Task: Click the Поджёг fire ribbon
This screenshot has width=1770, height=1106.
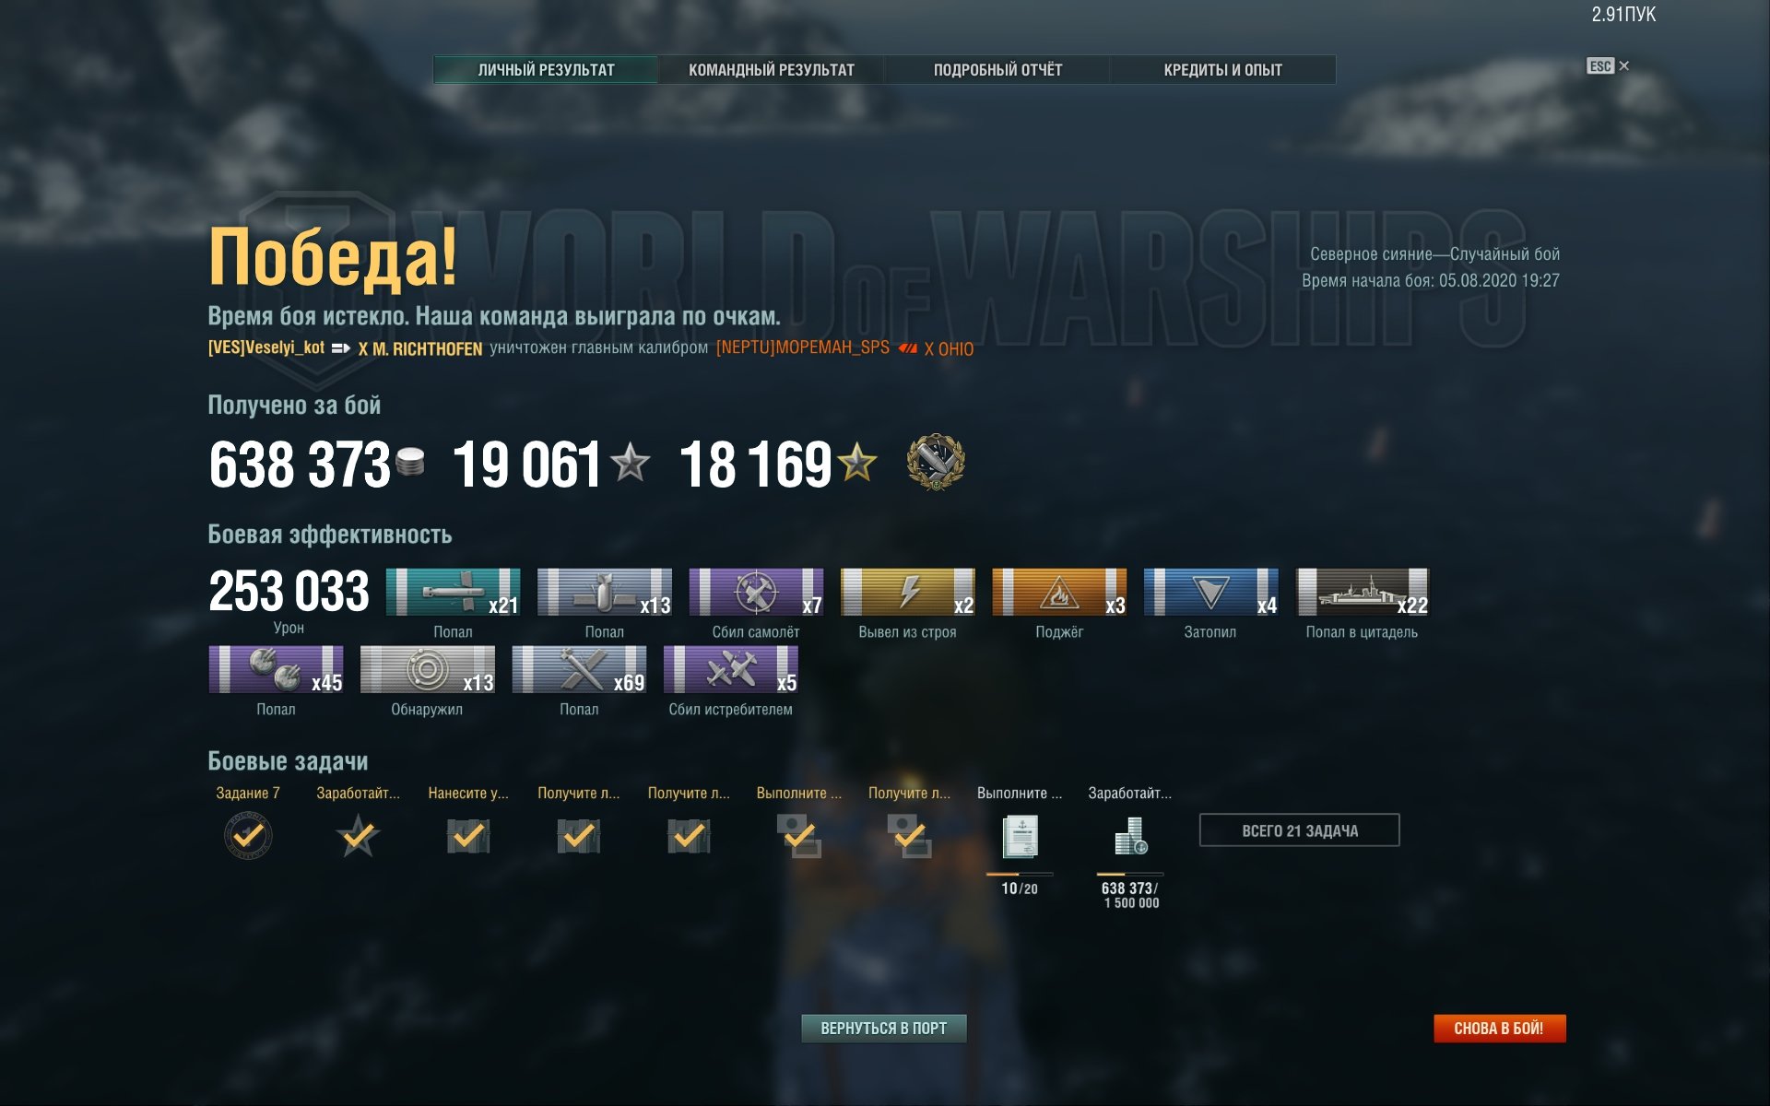Action: [x=1059, y=592]
